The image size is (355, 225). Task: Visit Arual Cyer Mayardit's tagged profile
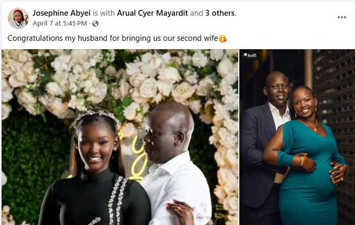click(x=152, y=13)
